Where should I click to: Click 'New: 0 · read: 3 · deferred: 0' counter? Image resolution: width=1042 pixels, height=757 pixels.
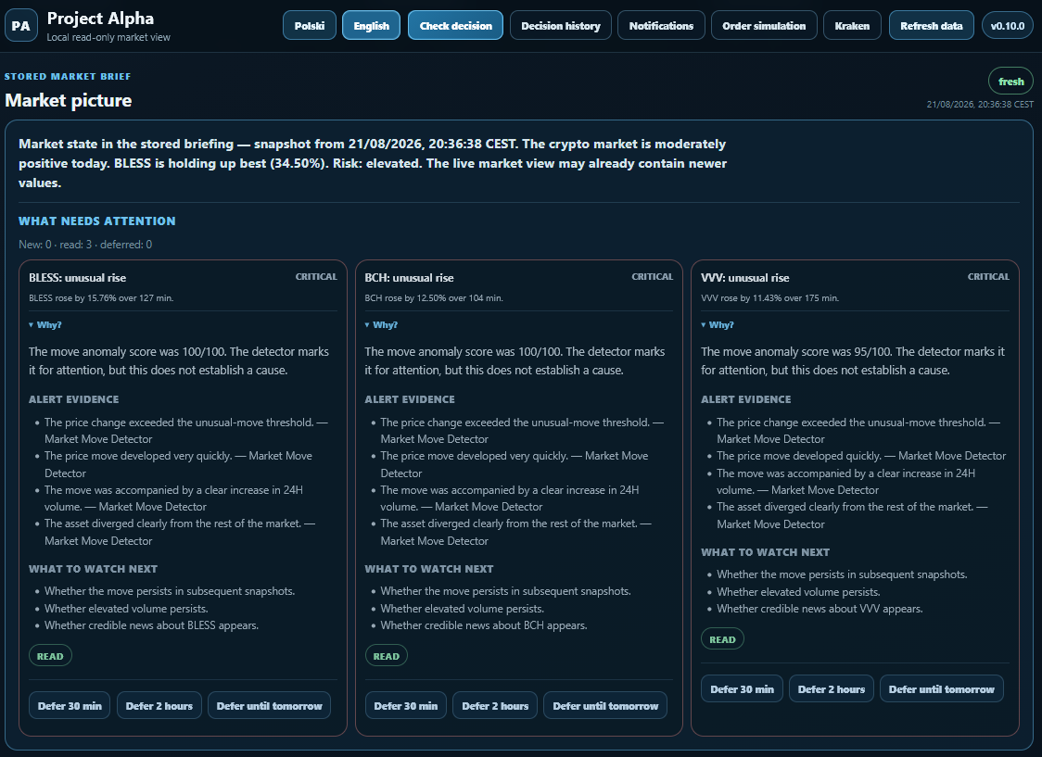[x=85, y=245]
